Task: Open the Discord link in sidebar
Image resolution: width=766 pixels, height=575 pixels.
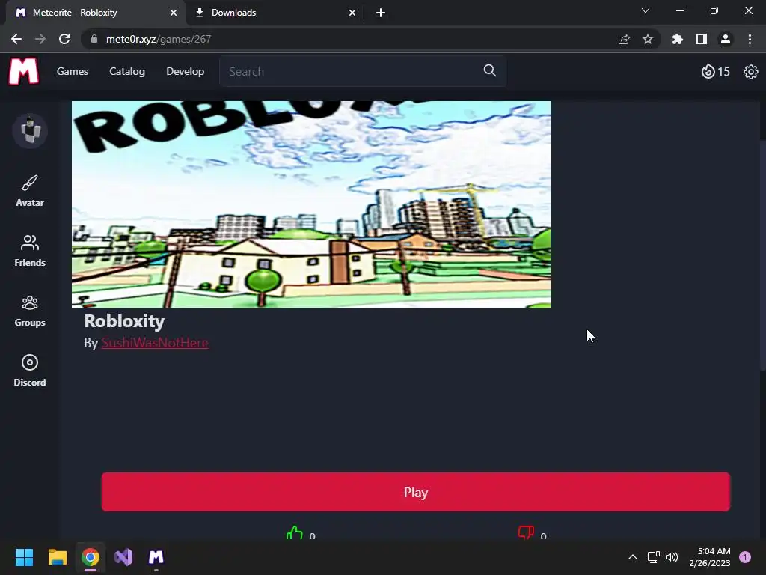Action: tap(30, 371)
